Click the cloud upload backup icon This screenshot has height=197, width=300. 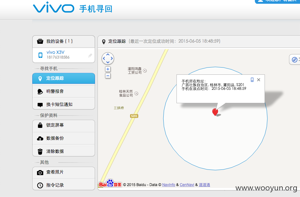[x=40, y=139]
